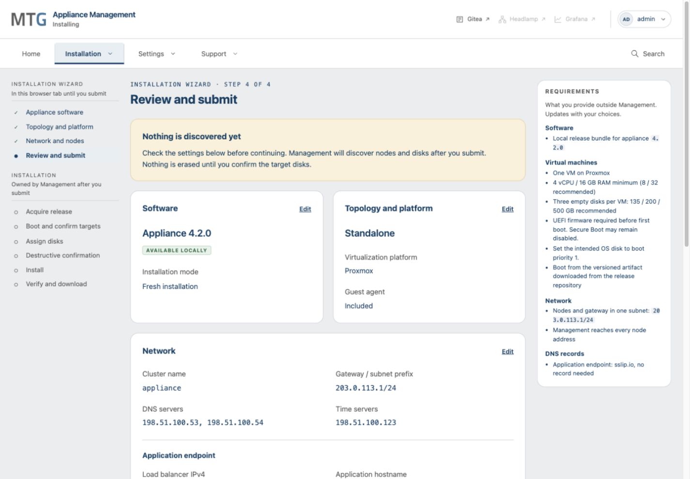690x479 pixels.
Task: Click gateway value 203.0.113.1/24 in Network
Action: (366, 388)
